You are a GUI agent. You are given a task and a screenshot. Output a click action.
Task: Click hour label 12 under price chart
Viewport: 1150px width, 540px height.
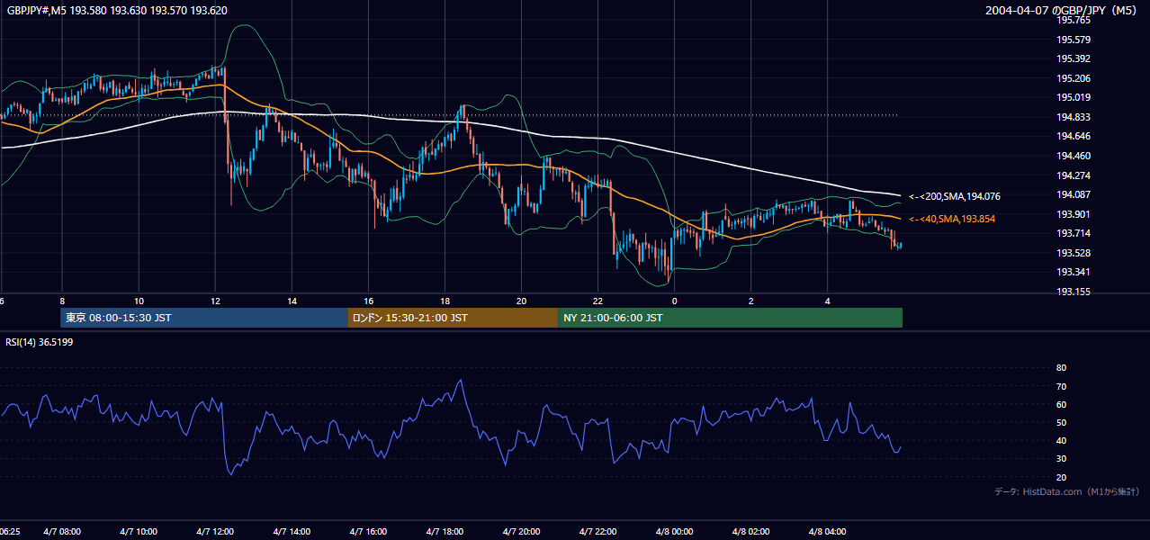tap(215, 301)
